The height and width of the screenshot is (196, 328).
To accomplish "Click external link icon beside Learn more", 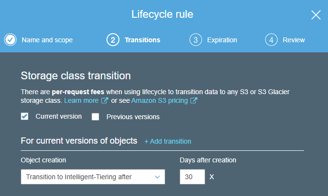I will click(x=105, y=101).
